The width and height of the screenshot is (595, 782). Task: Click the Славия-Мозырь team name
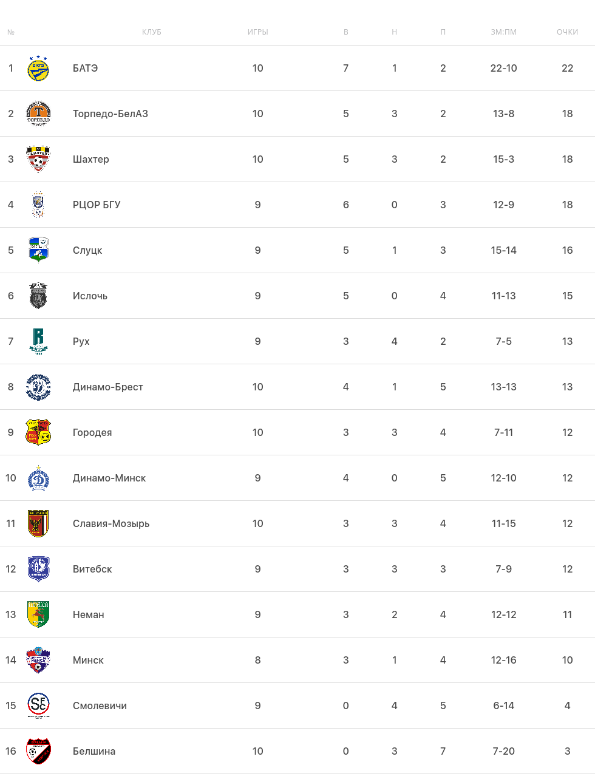pos(111,523)
